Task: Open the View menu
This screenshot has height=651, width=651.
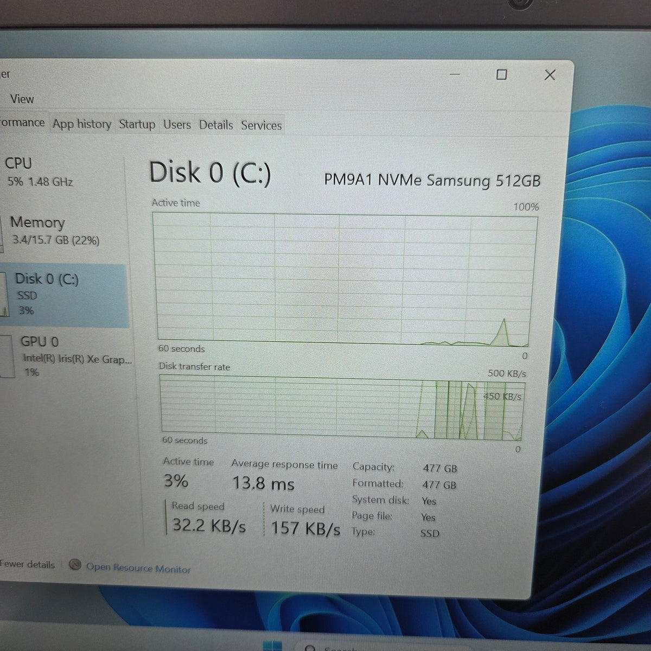Action: pyautogui.click(x=22, y=99)
